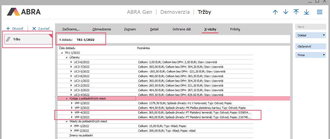This screenshot has width=330, height=139.
Task: Jump to first record arrow icon
Action: click(296, 12)
